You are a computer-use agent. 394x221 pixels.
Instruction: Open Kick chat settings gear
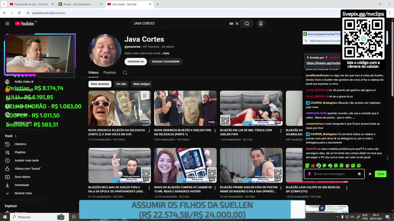pyautogui.click(x=370, y=174)
